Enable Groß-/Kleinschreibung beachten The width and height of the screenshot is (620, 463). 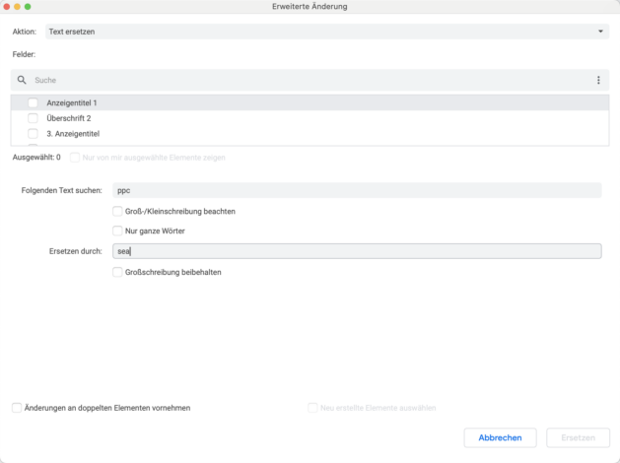pyautogui.click(x=117, y=212)
